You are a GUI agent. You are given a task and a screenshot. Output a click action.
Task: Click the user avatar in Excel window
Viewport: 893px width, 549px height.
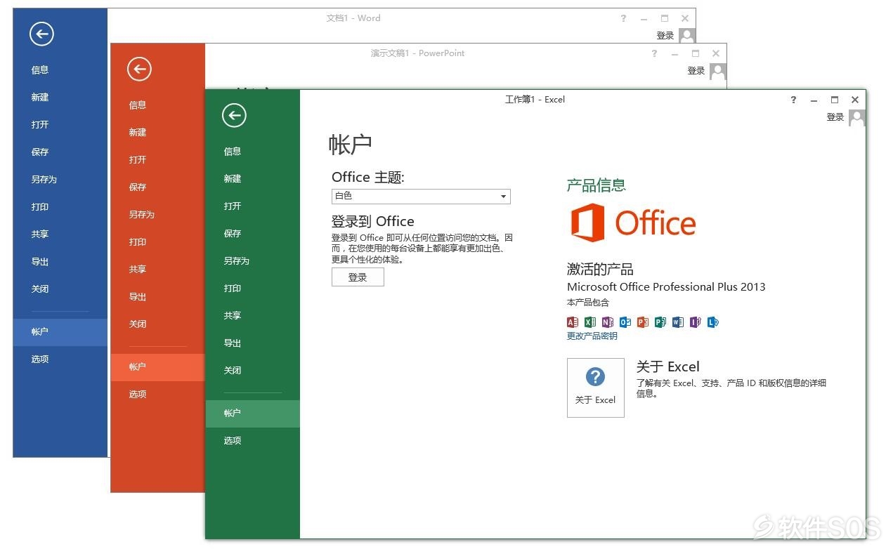(856, 118)
